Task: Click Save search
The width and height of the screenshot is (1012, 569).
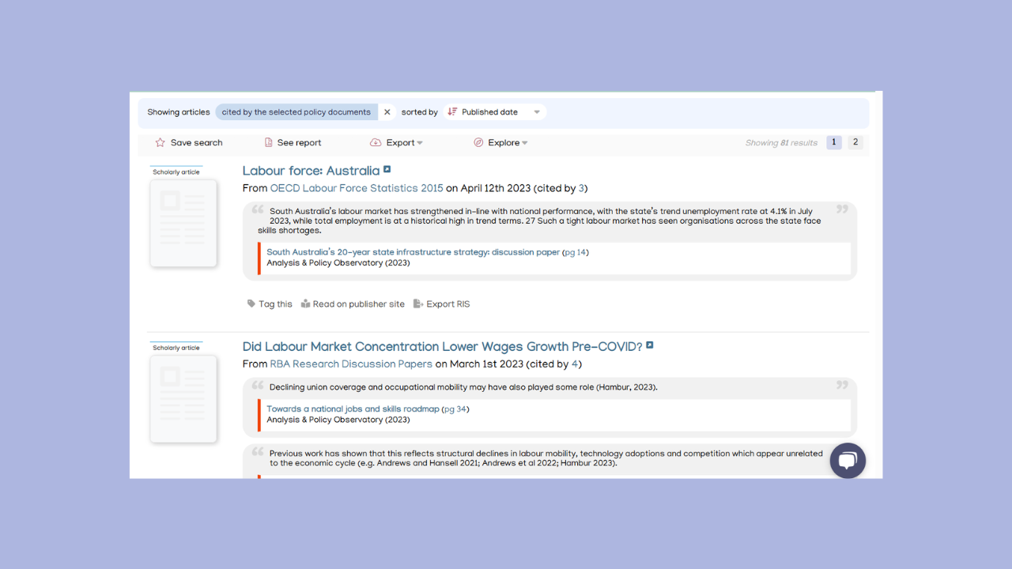Action: pyautogui.click(x=196, y=143)
